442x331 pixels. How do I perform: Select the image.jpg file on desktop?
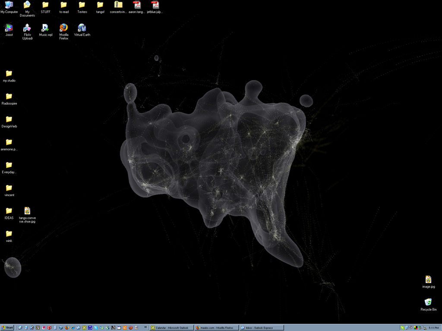[429, 282]
